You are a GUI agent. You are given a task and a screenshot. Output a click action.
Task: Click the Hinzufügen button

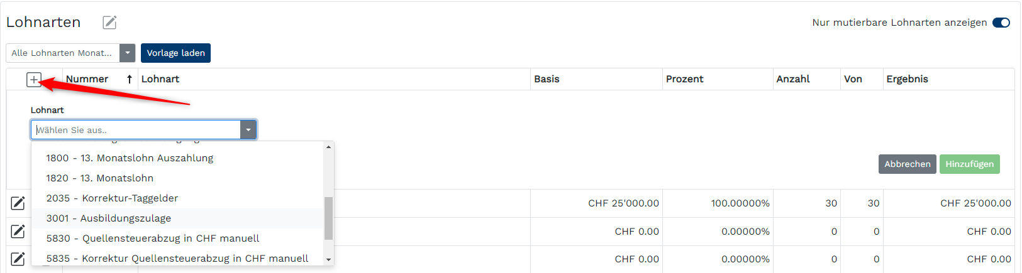click(x=969, y=164)
